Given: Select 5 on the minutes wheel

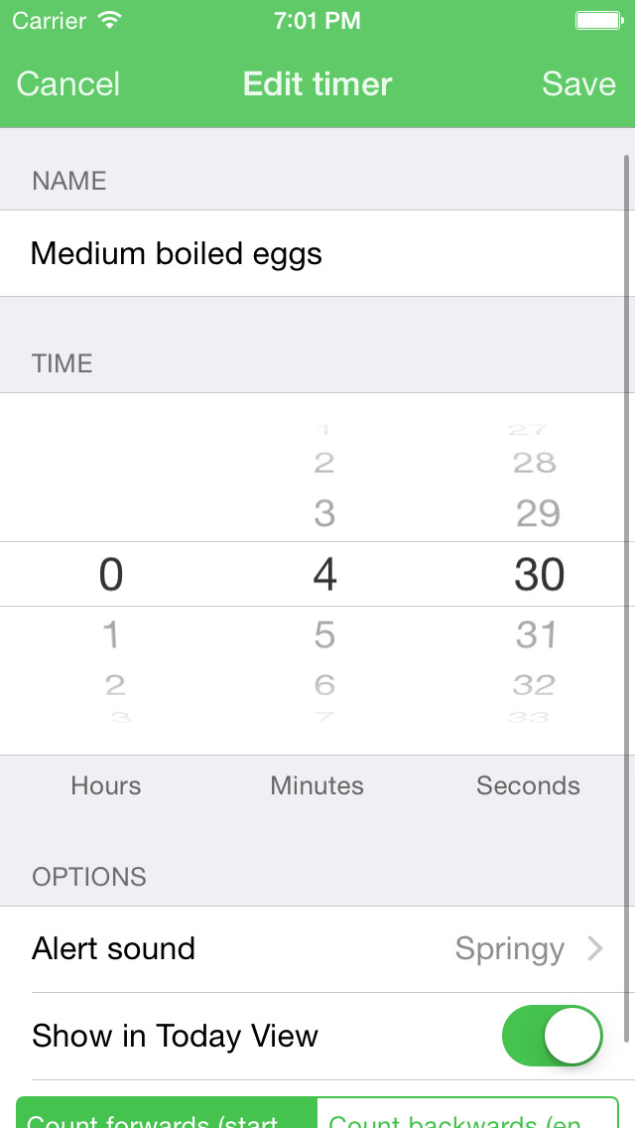Looking at the screenshot, I should 324,635.
